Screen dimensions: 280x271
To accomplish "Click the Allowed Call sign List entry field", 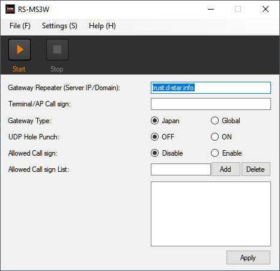I will [181, 169].
